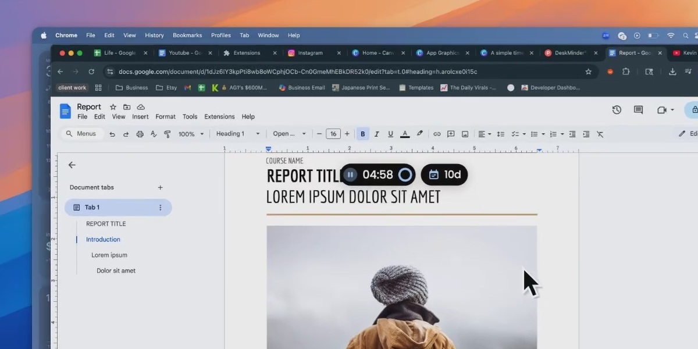Click the Google Docs home logo
The width and height of the screenshot is (698, 349).
click(x=65, y=111)
